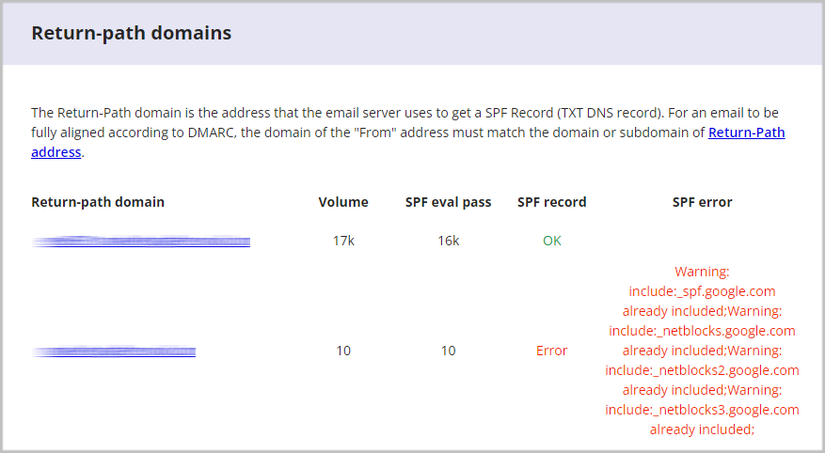Image resolution: width=825 pixels, height=453 pixels.
Task: Click the Volume value in the Error row
Action: (343, 351)
